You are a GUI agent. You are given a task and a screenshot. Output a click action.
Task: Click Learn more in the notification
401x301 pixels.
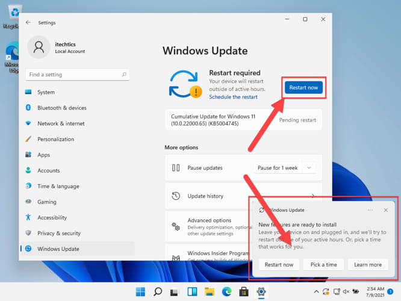[x=368, y=265]
